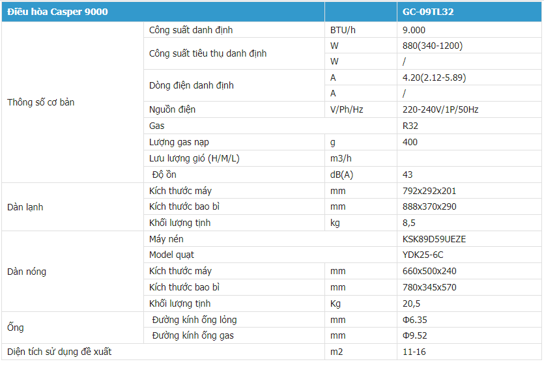This screenshot has width=544, height=366.
Task: Click the KSK89D59UEZE compressor value
Action: 434,239
